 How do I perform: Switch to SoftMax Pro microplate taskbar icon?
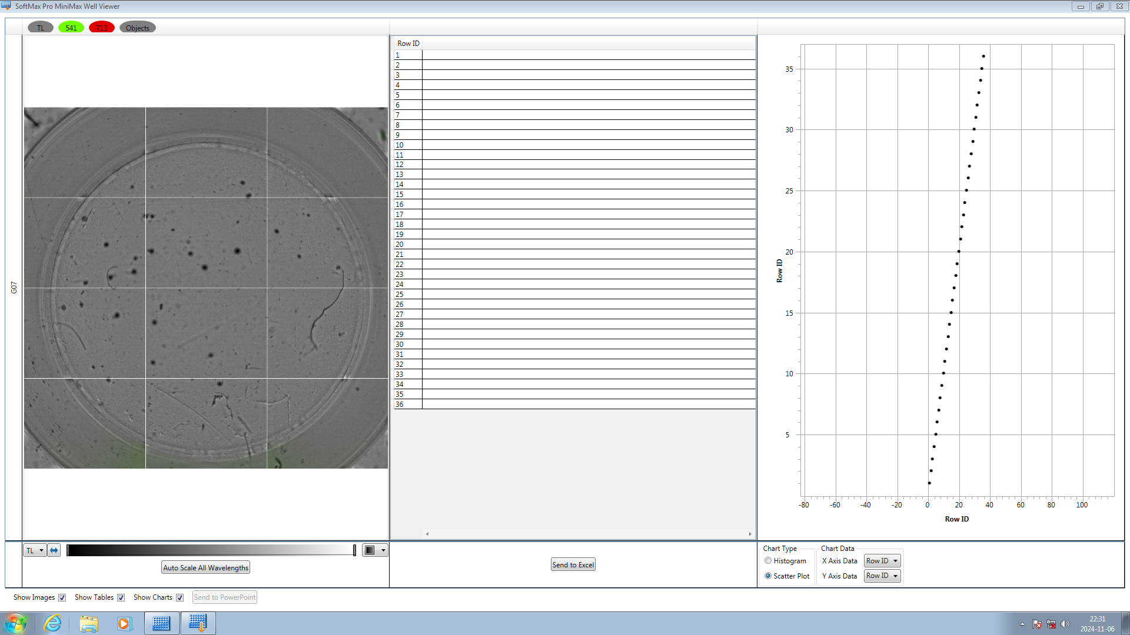tap(161, 623)
